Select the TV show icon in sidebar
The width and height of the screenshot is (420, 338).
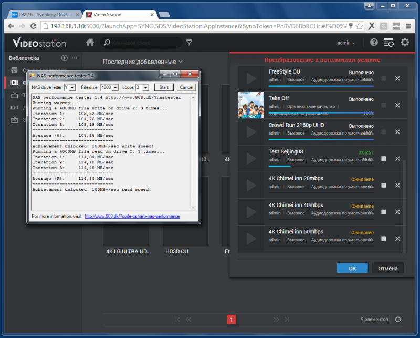[14, 95]
